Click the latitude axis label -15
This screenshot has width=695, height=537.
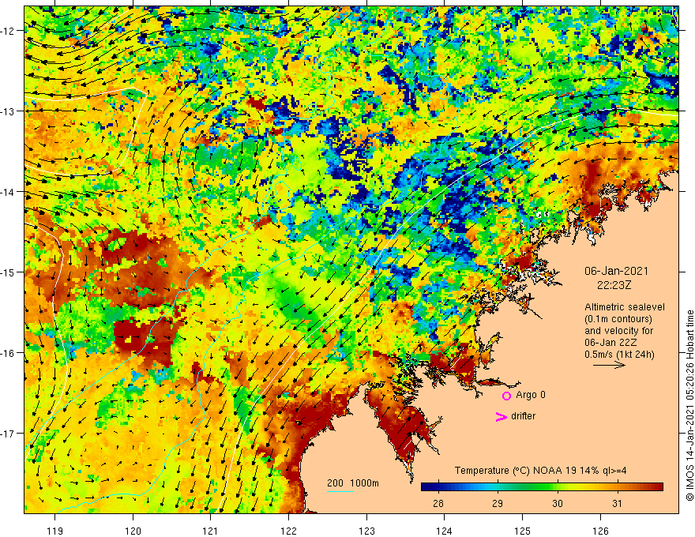9,272
